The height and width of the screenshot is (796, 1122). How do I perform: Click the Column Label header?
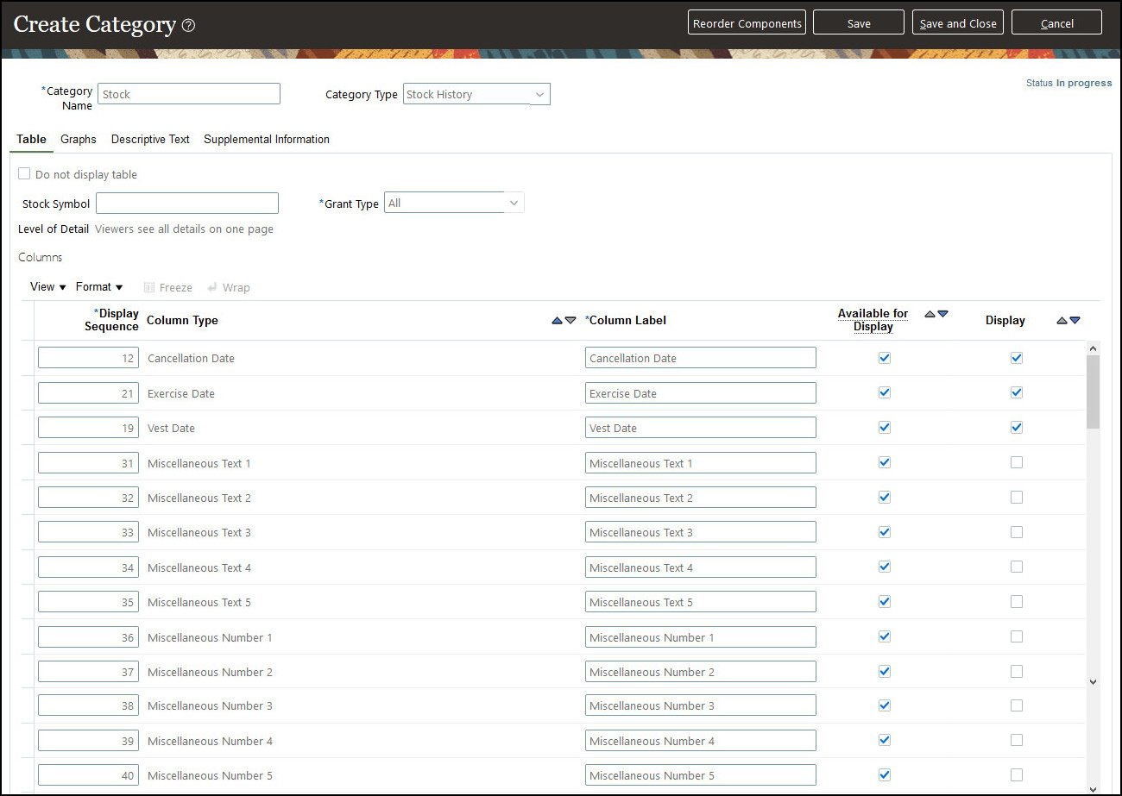[626, 320]
